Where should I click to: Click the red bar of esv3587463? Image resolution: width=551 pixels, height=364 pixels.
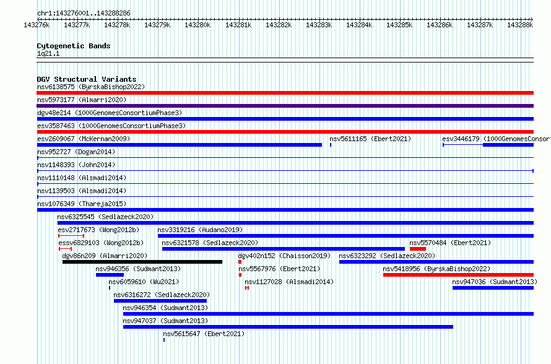285,132
